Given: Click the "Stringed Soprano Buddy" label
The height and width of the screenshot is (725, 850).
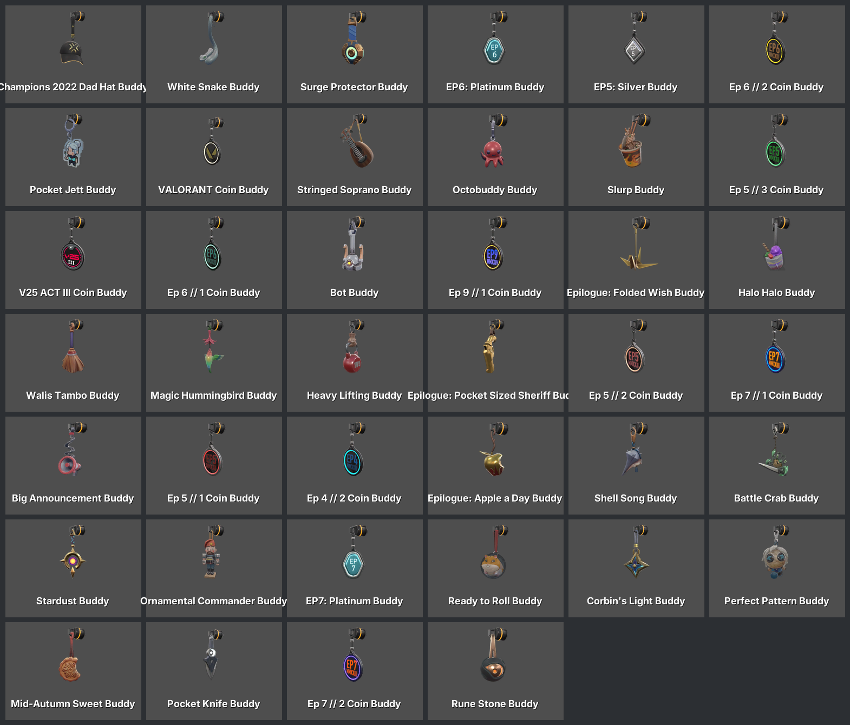Looking at the screenshot, I should tap(354, 190).
